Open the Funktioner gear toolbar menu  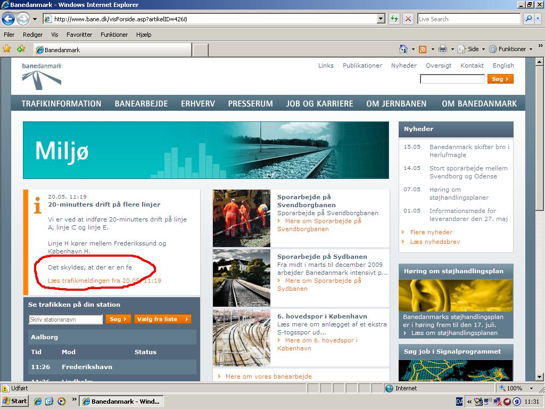point(510,49)
